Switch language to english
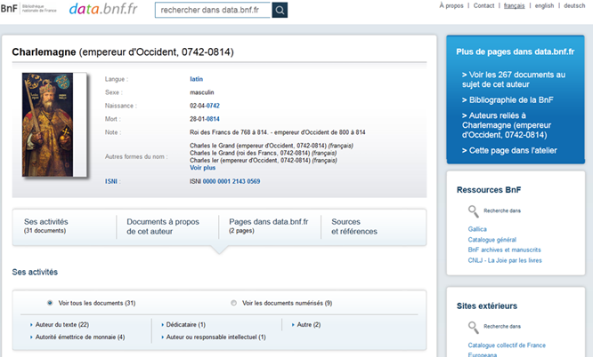Image resolution: width=593 pixels, height=357 pixels. (x=544, y=5)
